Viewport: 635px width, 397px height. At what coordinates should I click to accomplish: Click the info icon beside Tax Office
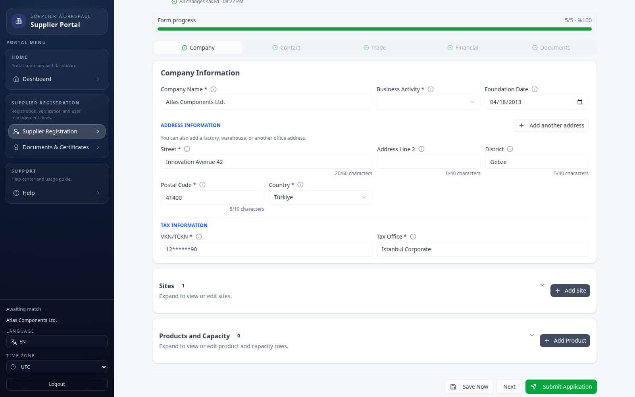pos(413,237)
